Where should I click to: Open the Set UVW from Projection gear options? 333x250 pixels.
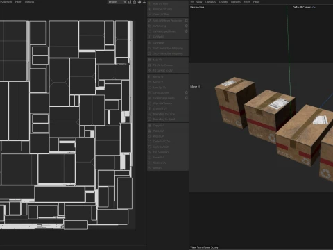pyautogui.click(x=186, y=21)
